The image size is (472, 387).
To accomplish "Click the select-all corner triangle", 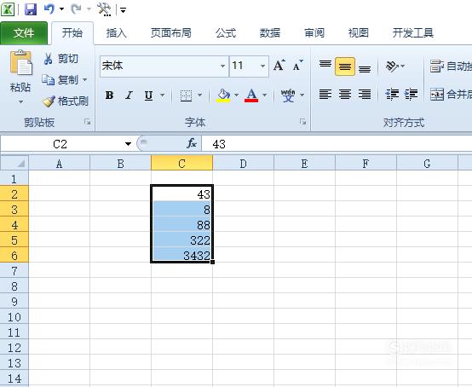I will [14, 163].
